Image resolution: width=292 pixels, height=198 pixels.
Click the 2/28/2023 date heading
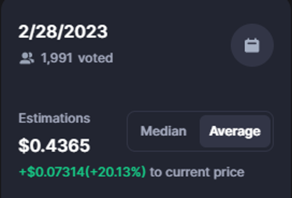[63, 32]
